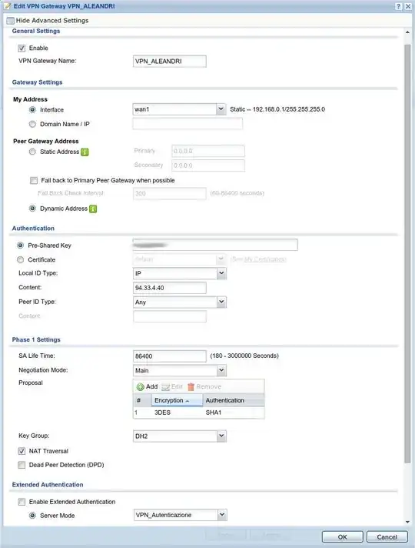Viewport: 415px width, 548px height.
Task: Open the Peer ID Type dropdown
Action: [x=221, y=302]
